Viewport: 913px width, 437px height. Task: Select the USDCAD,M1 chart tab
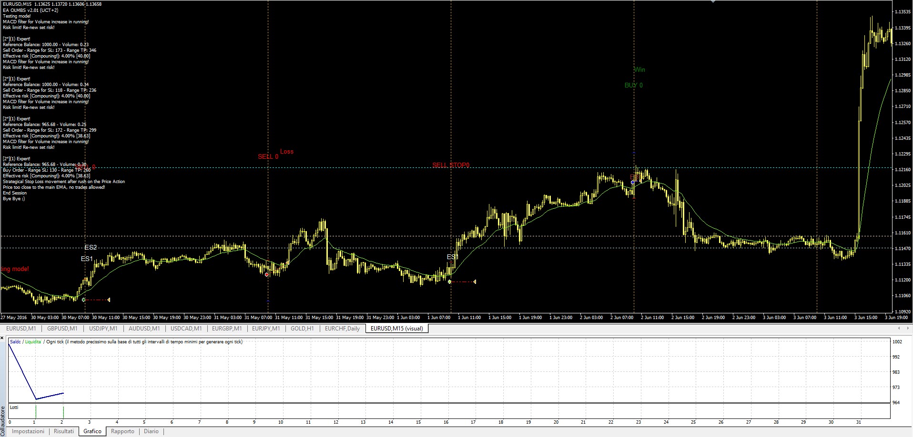click(x=186, y=328)
